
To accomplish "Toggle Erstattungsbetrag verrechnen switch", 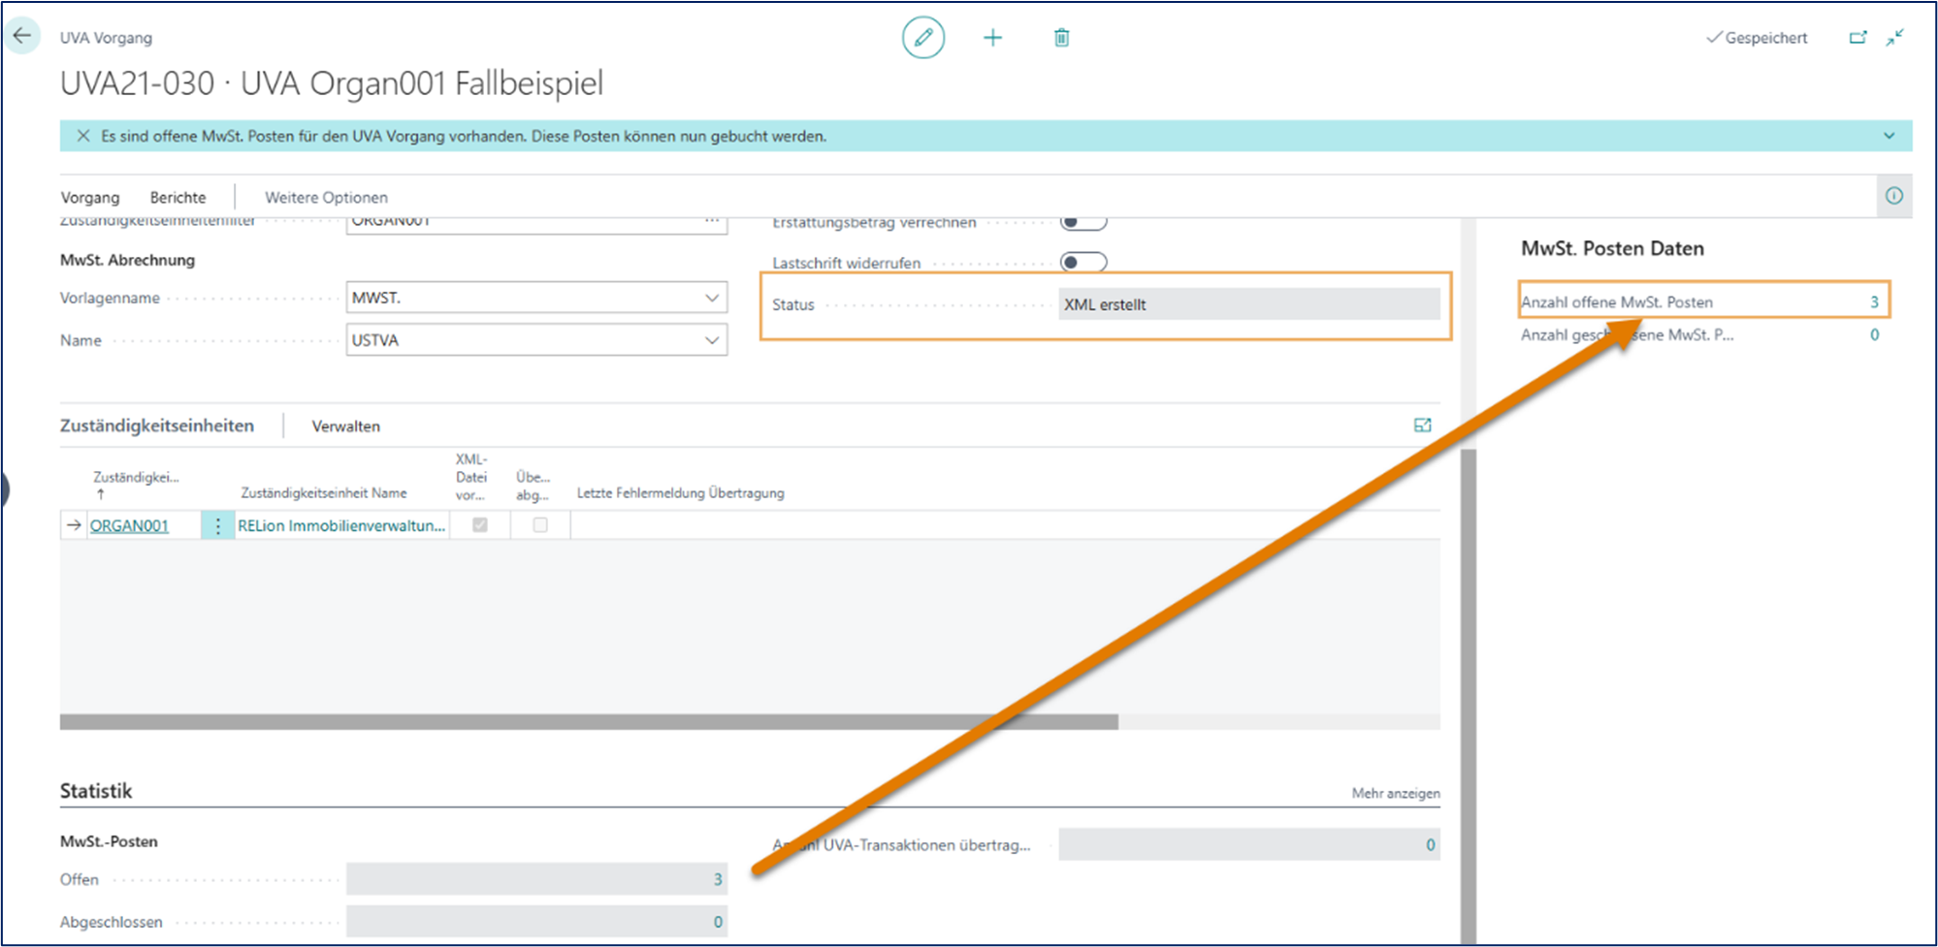I will click(x=1082, y=223).
